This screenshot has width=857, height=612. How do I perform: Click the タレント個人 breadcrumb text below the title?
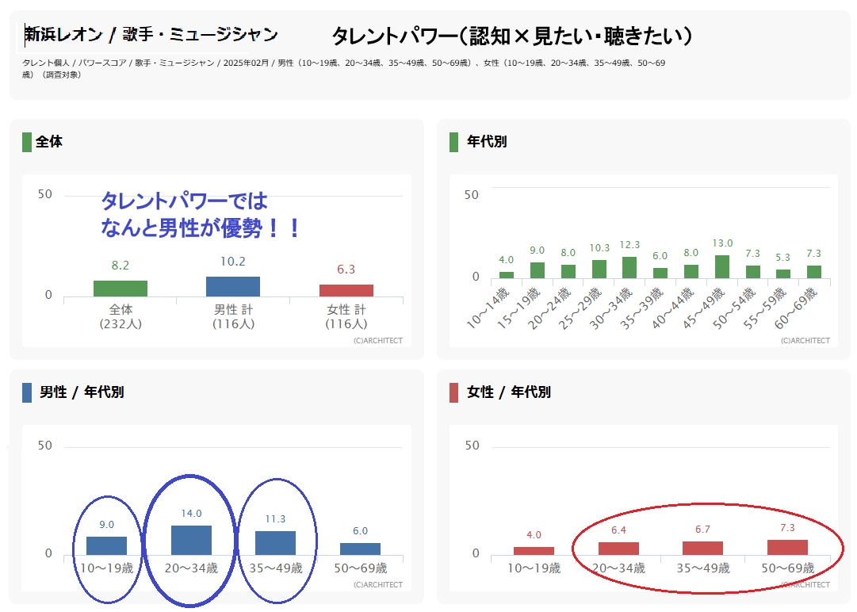[46, 63]
